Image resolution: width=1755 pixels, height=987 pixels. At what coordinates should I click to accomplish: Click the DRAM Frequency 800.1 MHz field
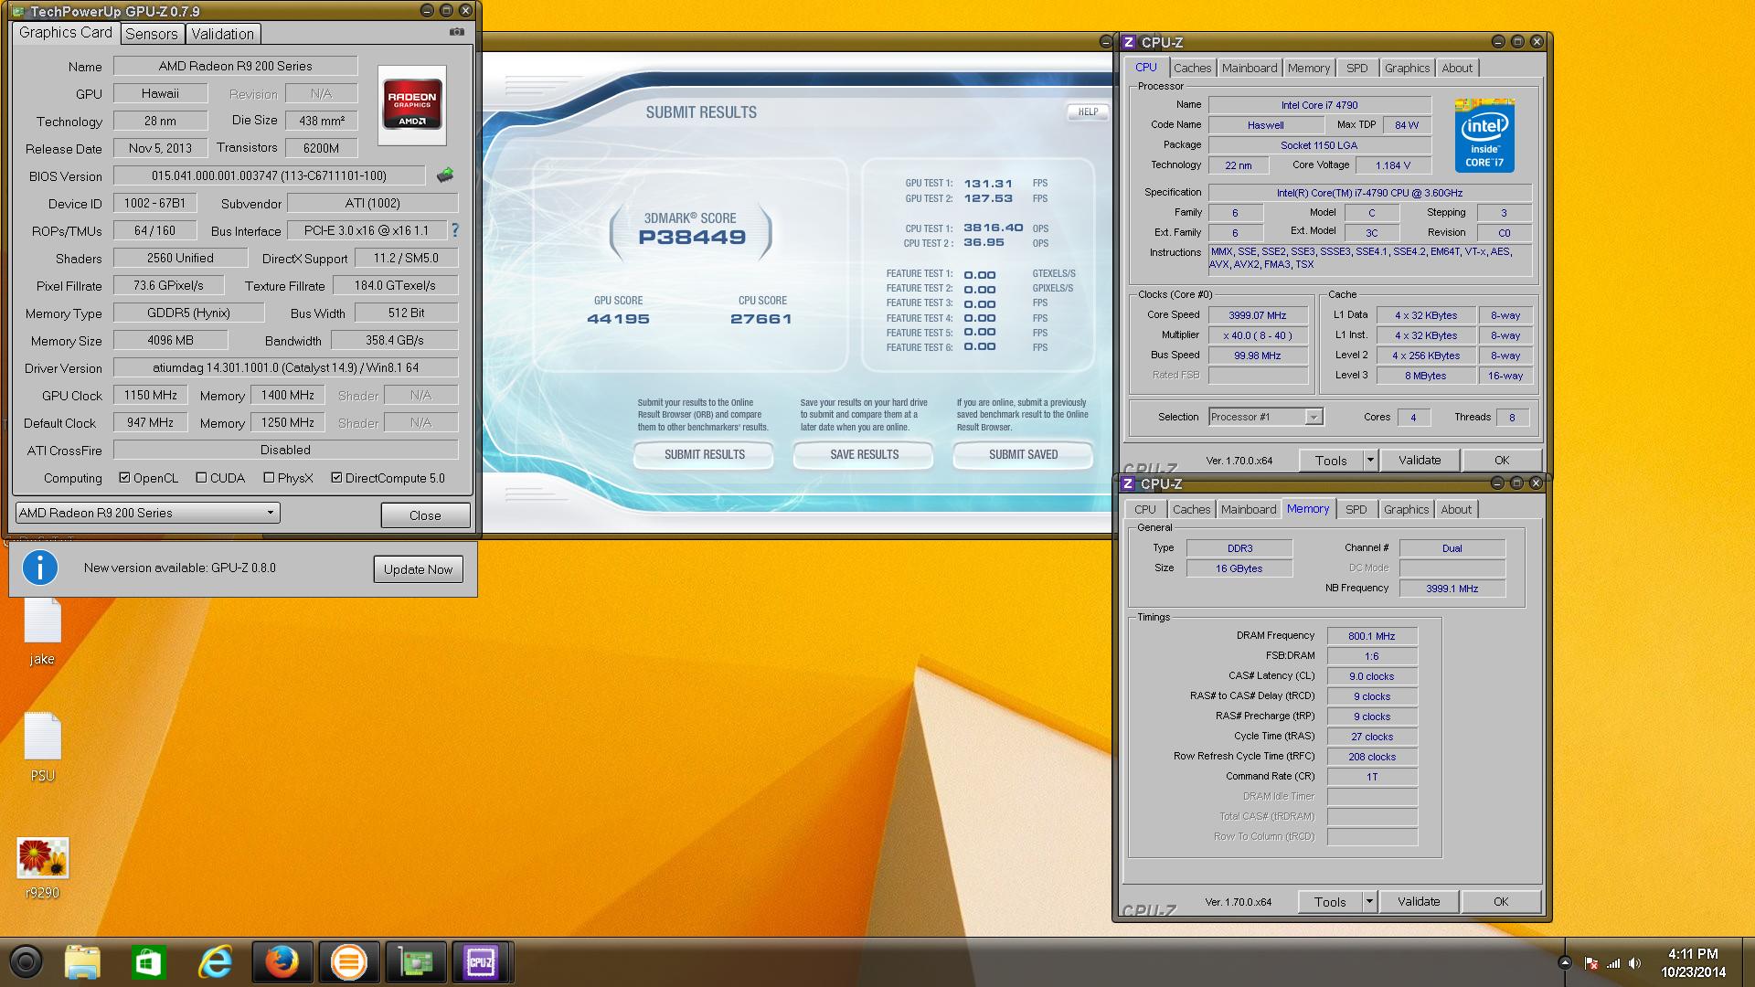pos(1371,636)
